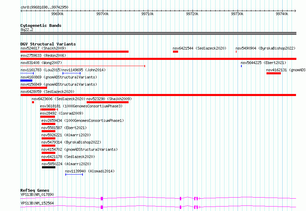306x211 pixels.
Task: Click the chr8:99681698..99742950 coordinates text
Action: 44,8
